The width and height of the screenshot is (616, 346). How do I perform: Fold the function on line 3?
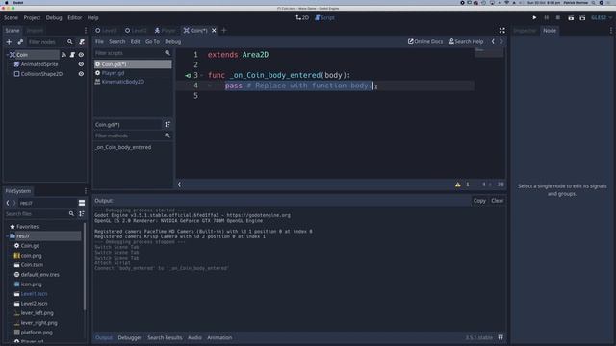point(203,75)
